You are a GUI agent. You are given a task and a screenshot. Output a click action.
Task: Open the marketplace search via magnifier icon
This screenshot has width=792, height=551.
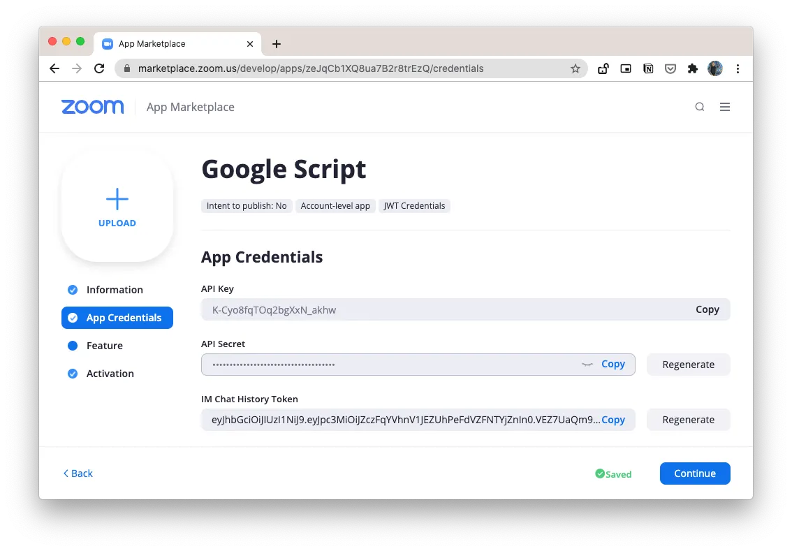pos(699,107)
